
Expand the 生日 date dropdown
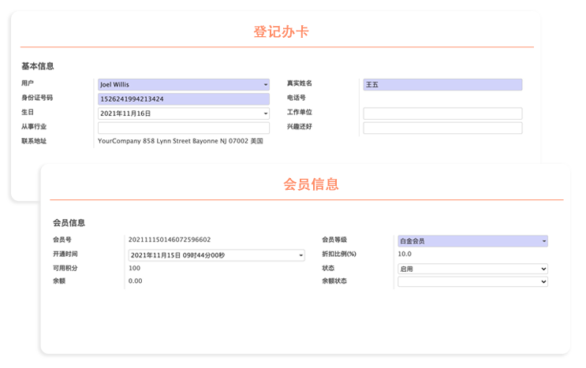tap(183, 113)
